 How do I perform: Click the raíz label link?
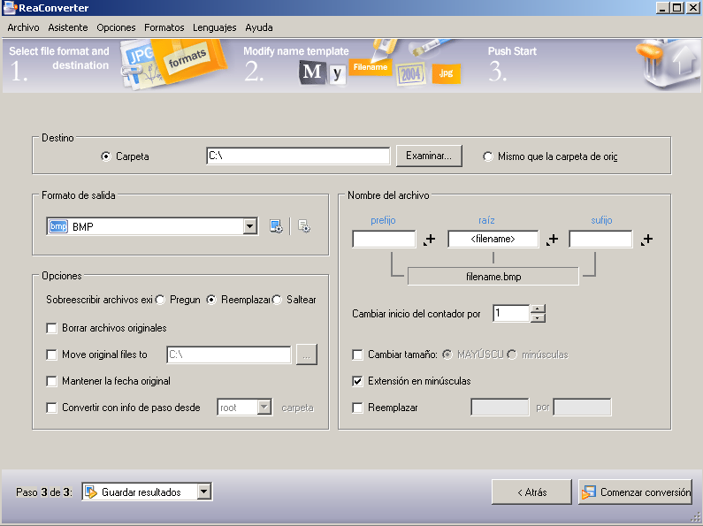coord(486,220)
